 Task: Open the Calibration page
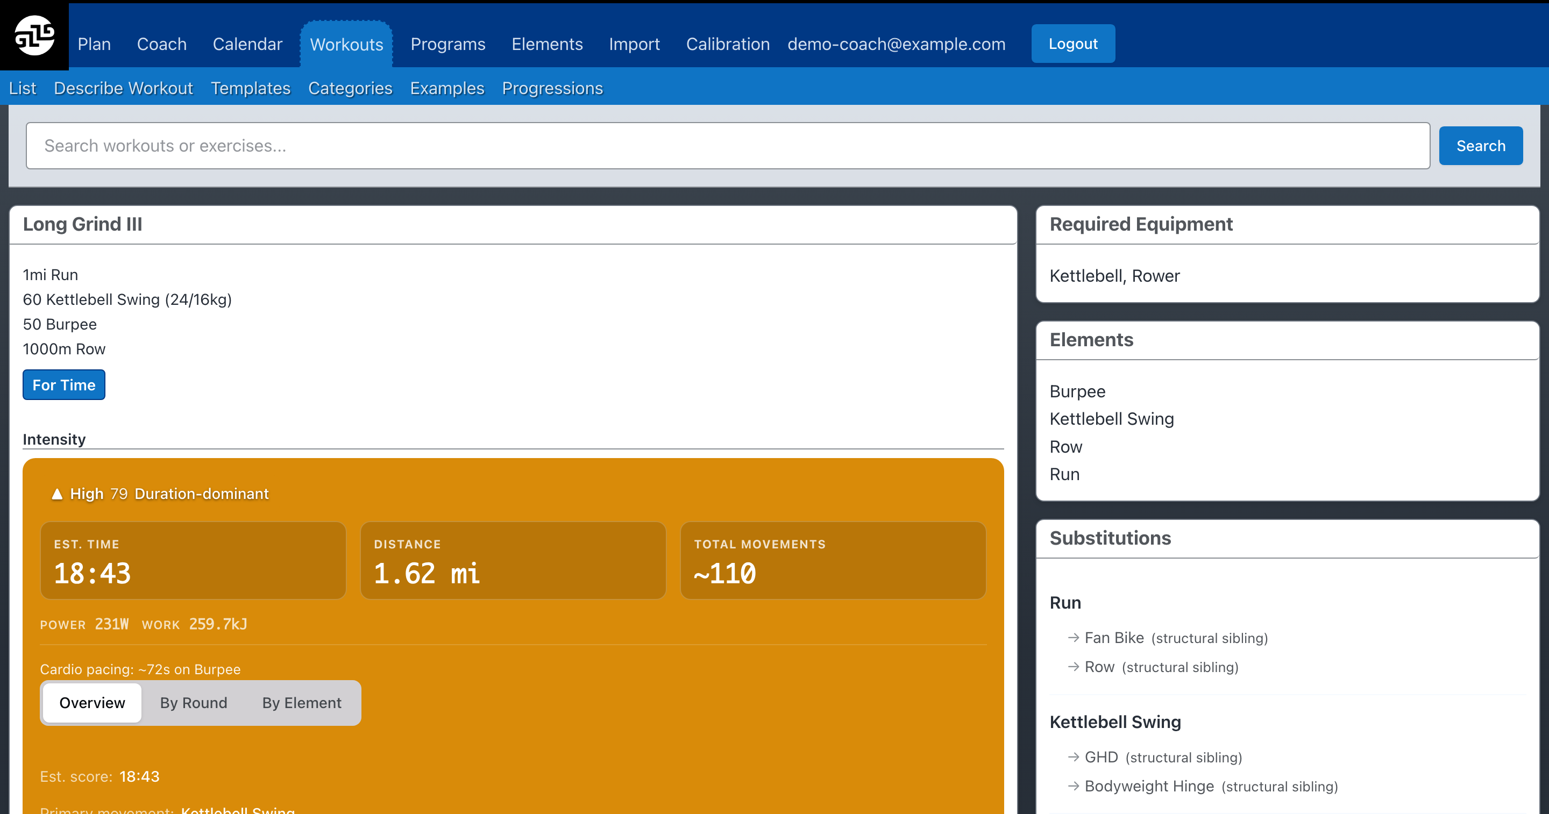pos(728,44)
